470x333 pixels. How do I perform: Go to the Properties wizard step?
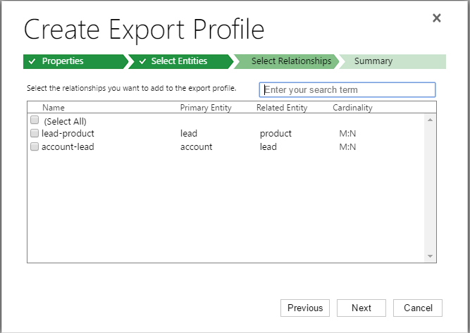coord(63,61)
